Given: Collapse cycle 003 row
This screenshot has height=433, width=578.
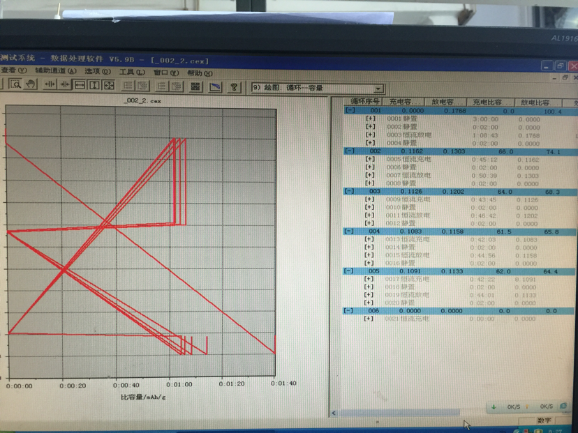Looking at the screenshot, I should click(349, 191).
